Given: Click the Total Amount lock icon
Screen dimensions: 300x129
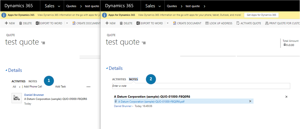Looking at the screenshot, I should pos(285,45).
